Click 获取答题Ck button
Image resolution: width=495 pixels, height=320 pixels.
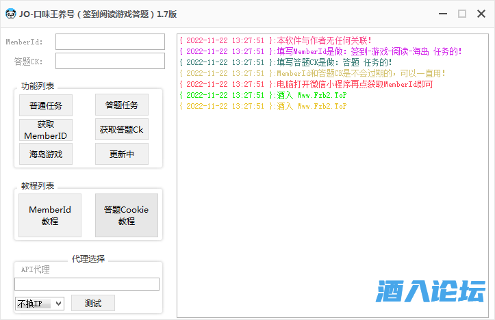[x=121, y=129]
